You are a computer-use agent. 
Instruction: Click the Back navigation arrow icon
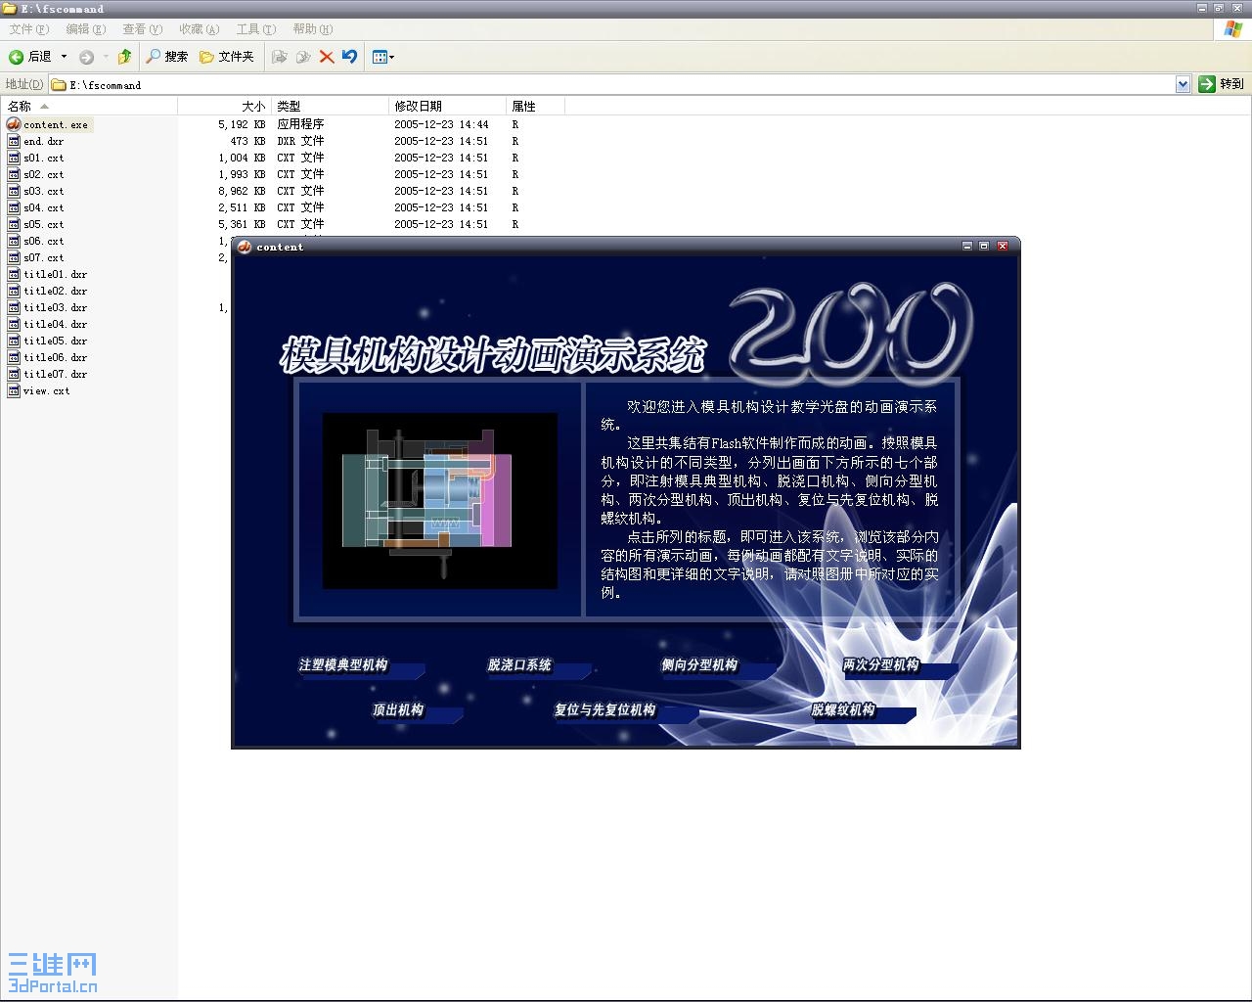pyautogui.click(x=16, y=56)
